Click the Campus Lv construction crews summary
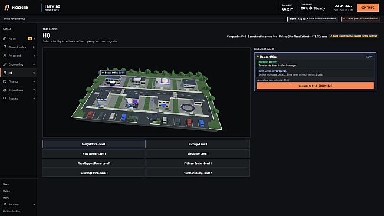The image size is (384, 216). click(277, 36)
